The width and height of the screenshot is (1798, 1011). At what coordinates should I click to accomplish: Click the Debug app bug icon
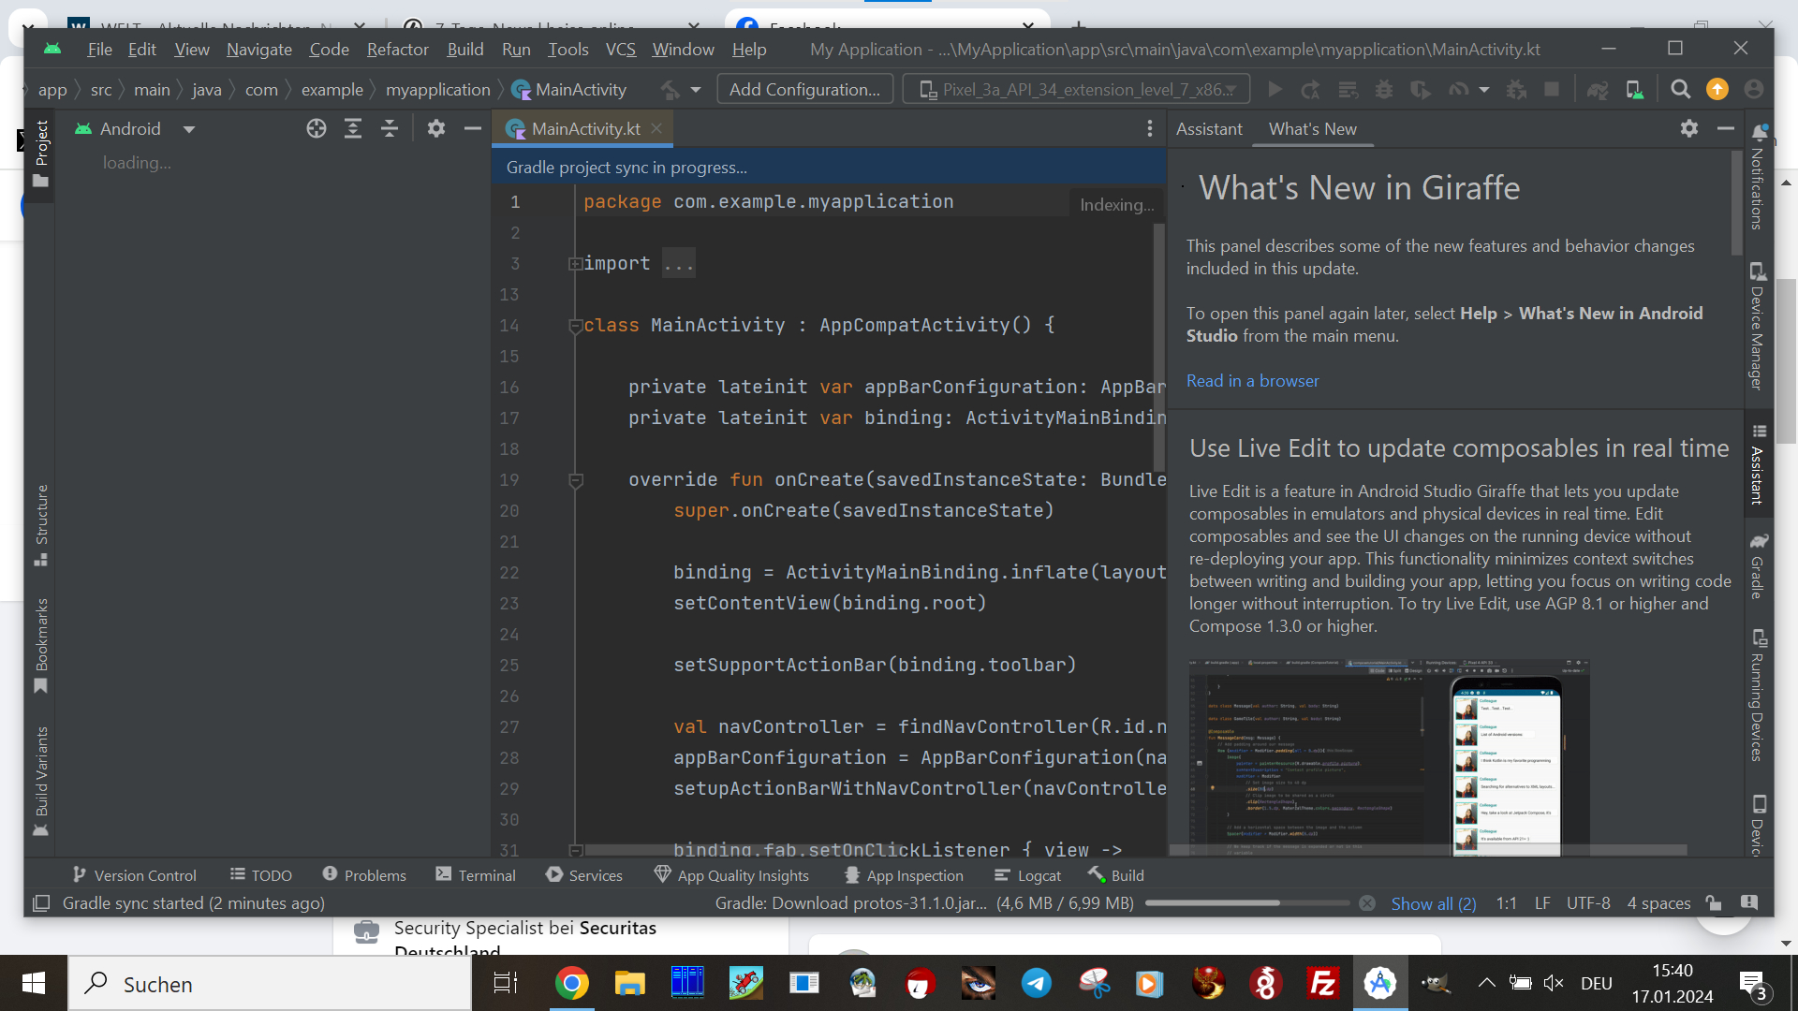[x=1383, y=90]
